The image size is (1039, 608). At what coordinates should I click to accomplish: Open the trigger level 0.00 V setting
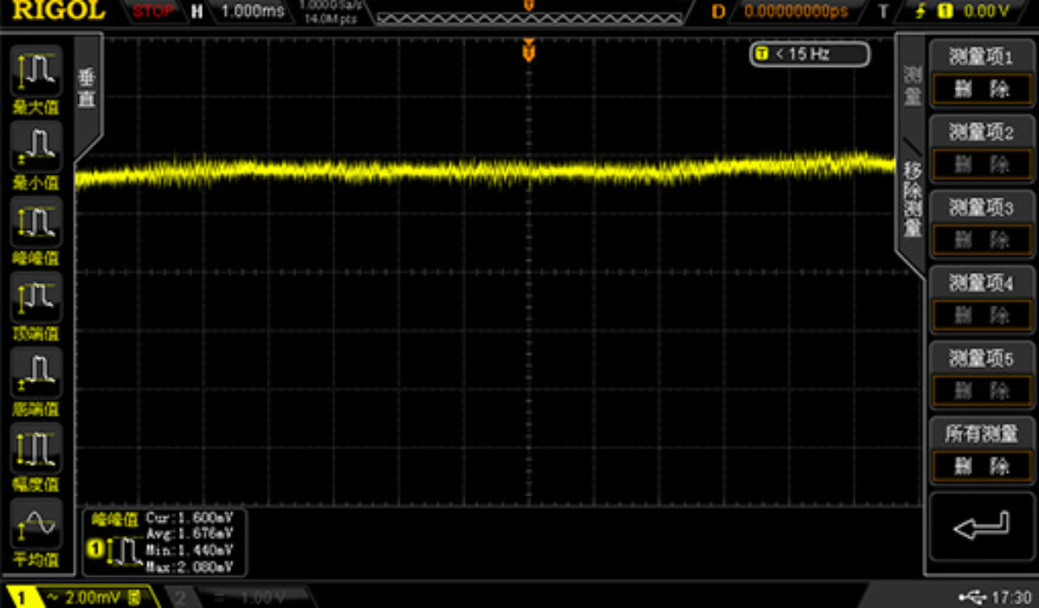pyautogui.click(x=974, y=11)
